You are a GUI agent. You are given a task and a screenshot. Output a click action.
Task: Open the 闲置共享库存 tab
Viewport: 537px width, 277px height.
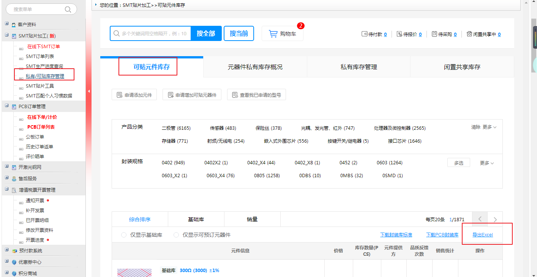462,67
